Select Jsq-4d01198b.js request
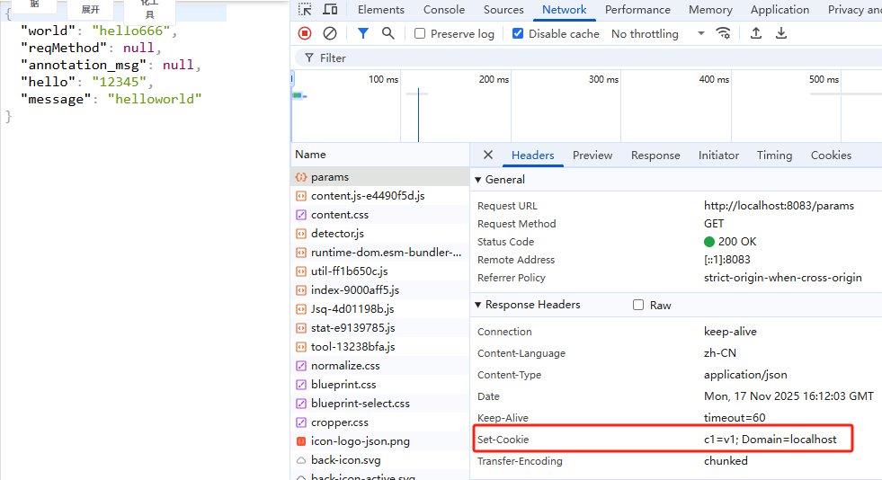Viewport: 882px width, 480px height. pyautogui.click(x=380, y=309)
